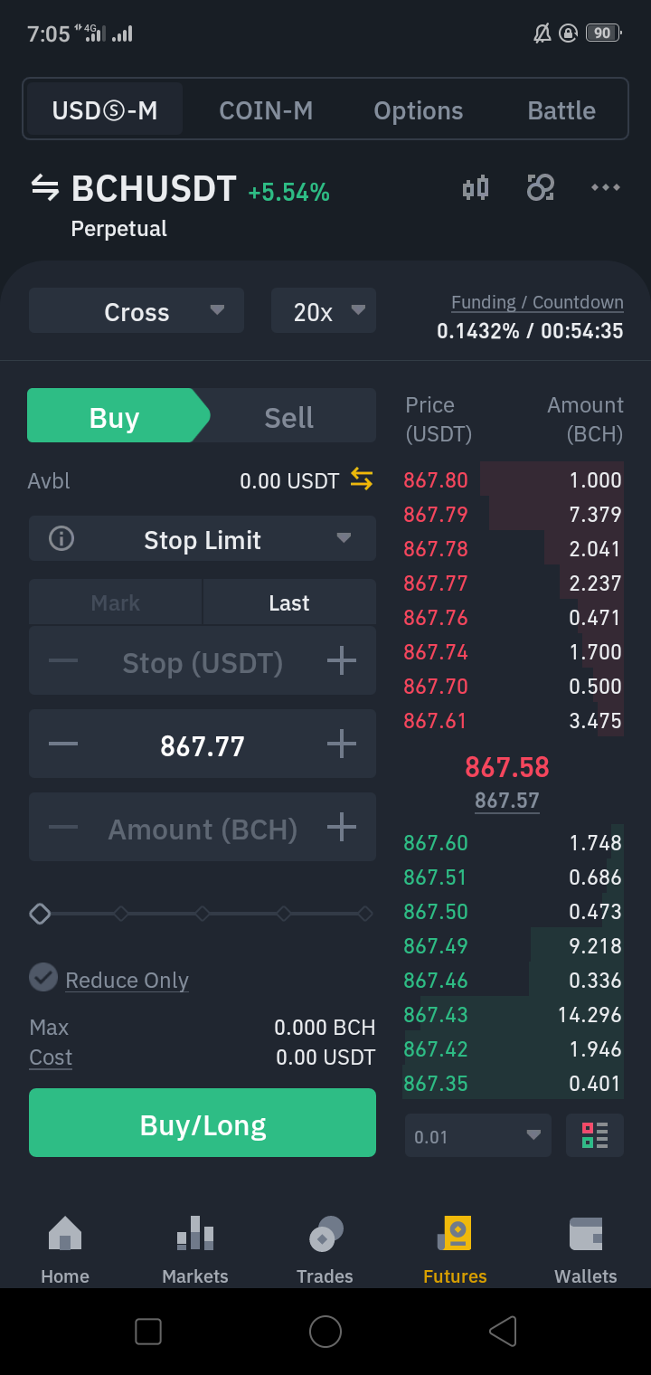
Task: Open the Stop Limit info icon
Action: pos(61,539)
